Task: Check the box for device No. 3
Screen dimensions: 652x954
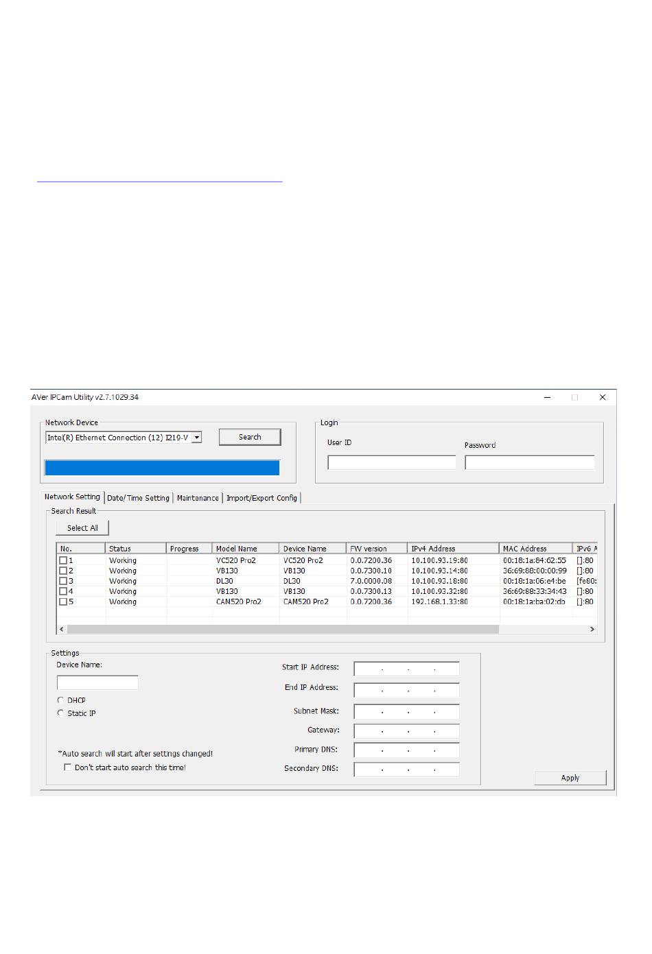Action: [x=63, y=581]
